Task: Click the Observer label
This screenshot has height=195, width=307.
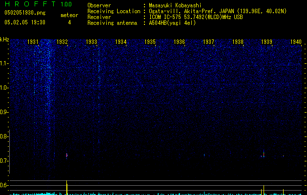Action: coord(99,5)
